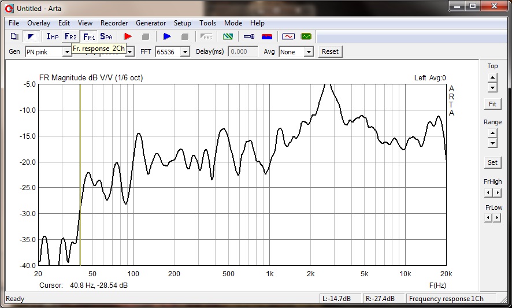Open the Edit menu
Image resolution: width=512 pixels, height=308 pixels.
click(64, 23)
